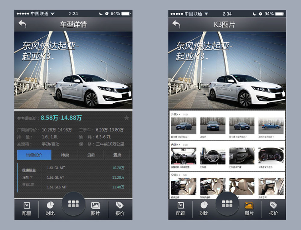Open 报价 price-tag tab in K3图片 screen
Image resolution: width=301 pixels, height=230 pixels.
pos(273,209)
